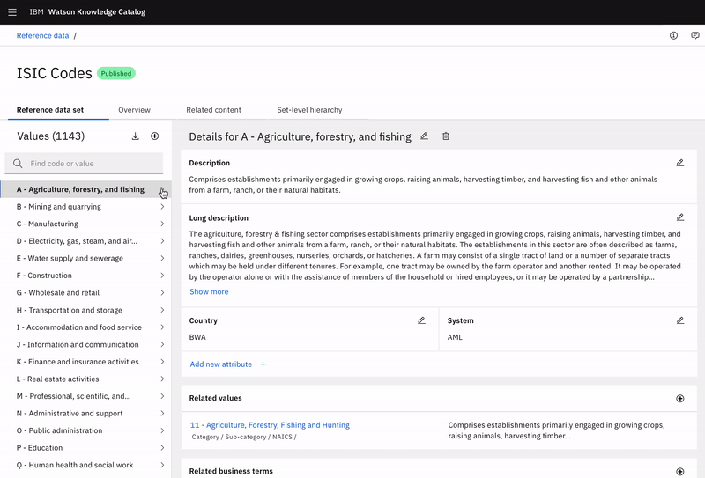Go to Reference data breadcrumb
Viewport: 705px width, 478px height.
tap(42, 35)
